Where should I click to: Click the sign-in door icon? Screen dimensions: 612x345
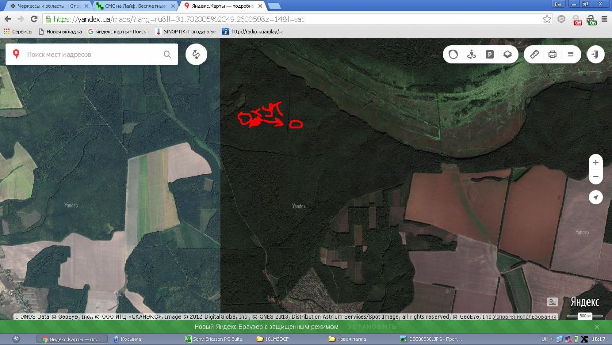(x=595, y=54)
